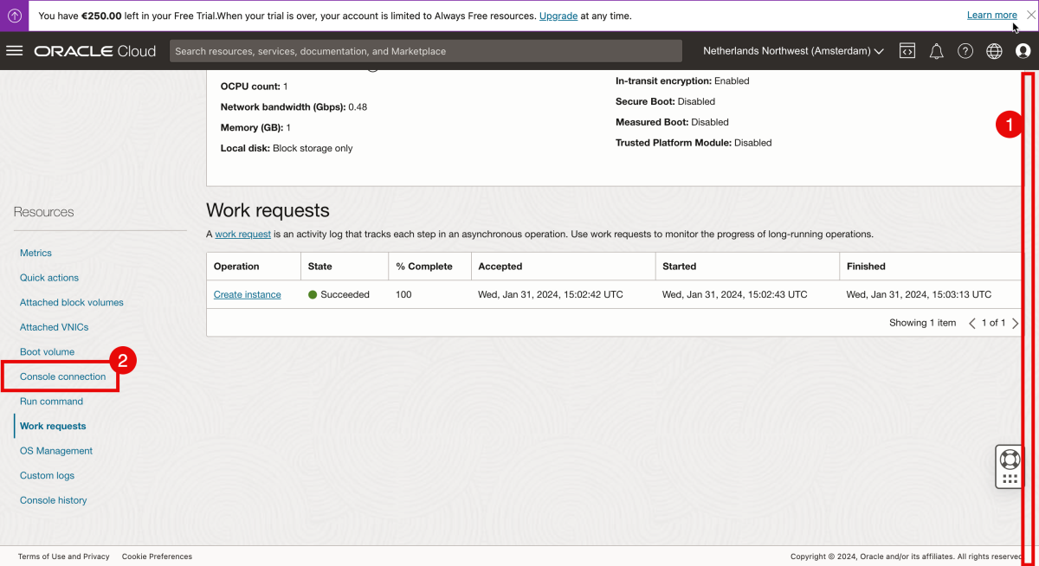This screenshot has height=566, width=1039.
Task: Select Metrics in the Resources sidebar
Action: pyautogui.click(x=35, y=253)
